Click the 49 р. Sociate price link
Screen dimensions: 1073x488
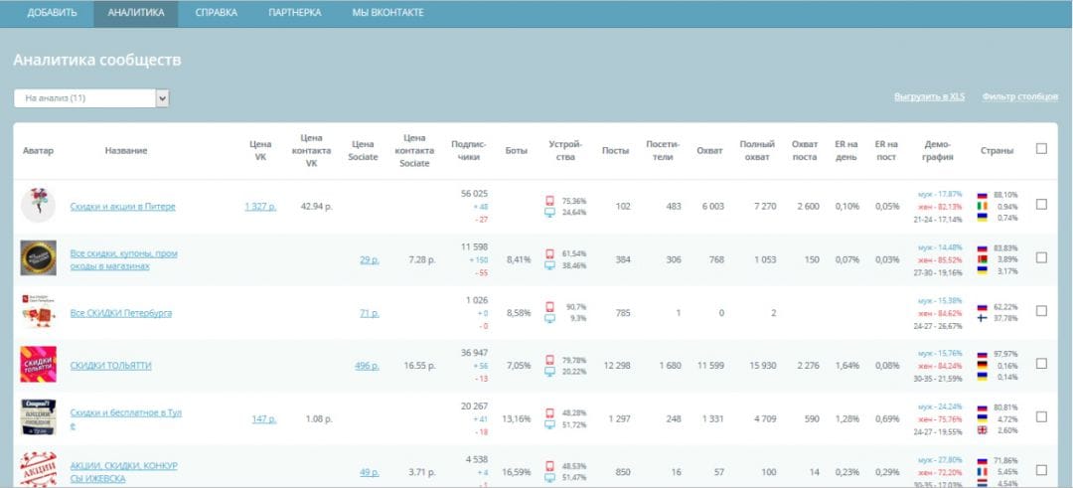tap(370, 472)
